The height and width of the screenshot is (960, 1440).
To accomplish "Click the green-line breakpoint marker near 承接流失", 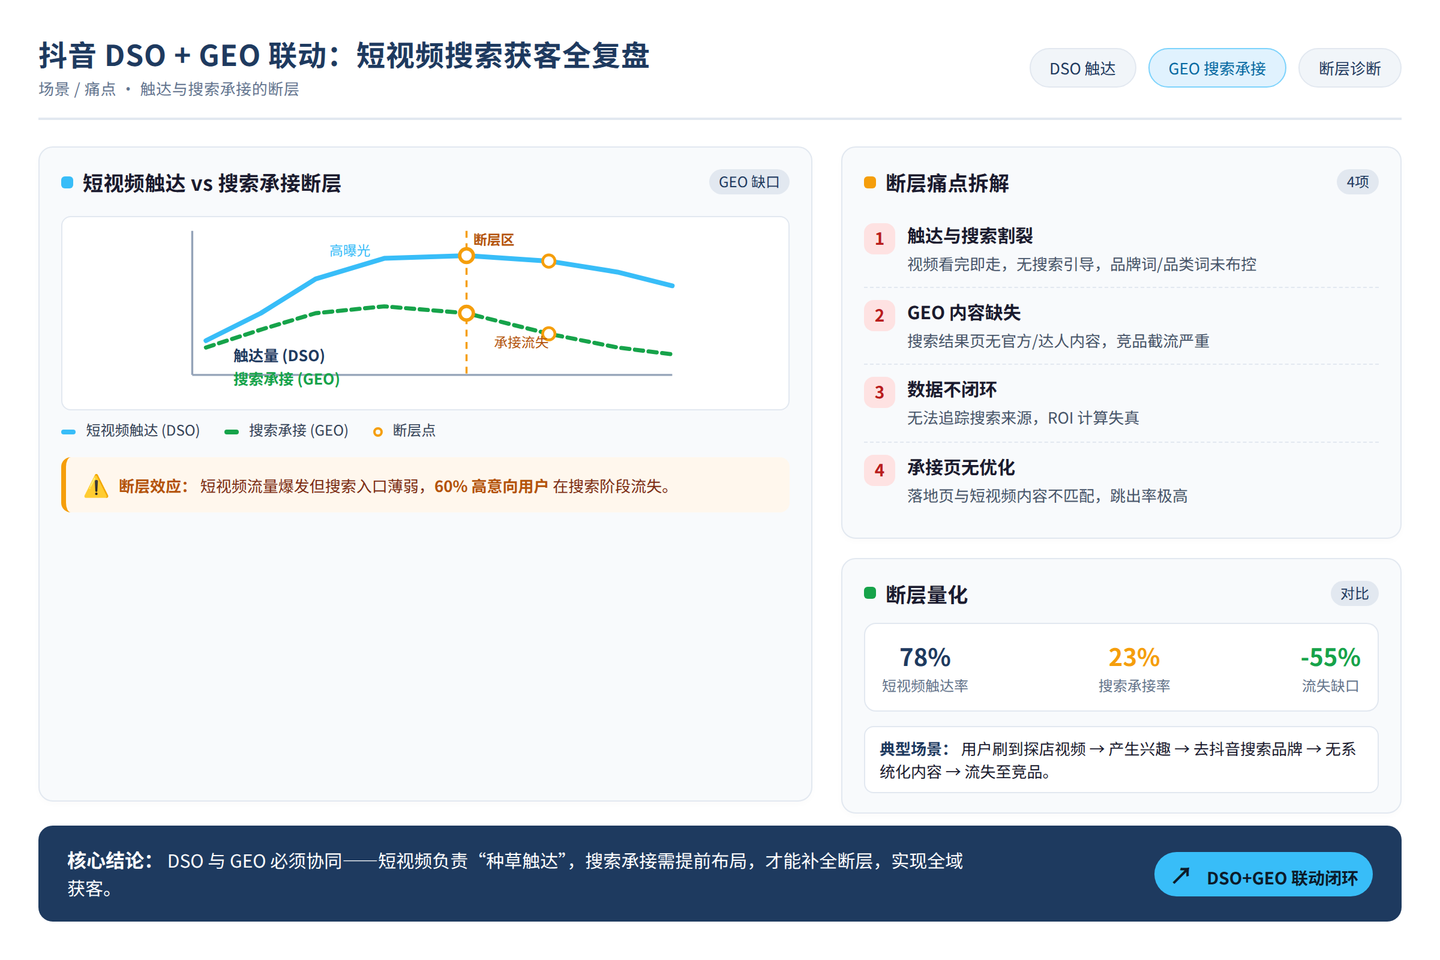I will tap(548, 333).
